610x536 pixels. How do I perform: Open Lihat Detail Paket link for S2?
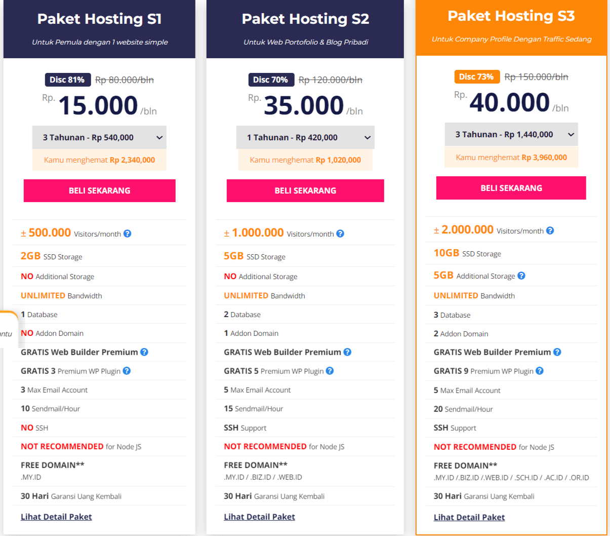(x=259, y=517)
